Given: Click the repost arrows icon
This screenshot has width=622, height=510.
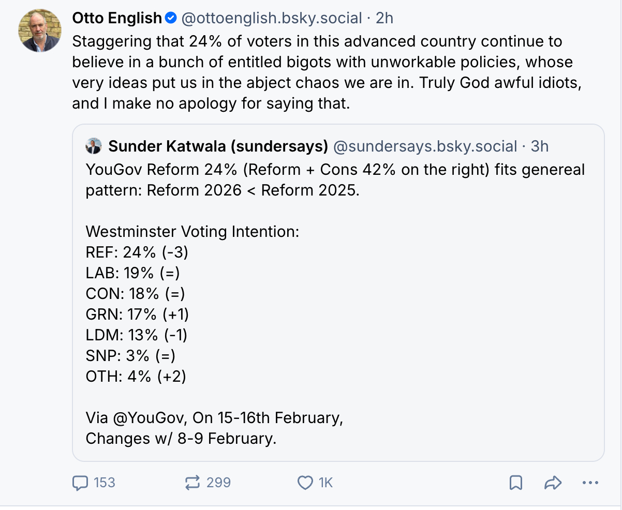Looking at the screenshot, I should [192, 483].
